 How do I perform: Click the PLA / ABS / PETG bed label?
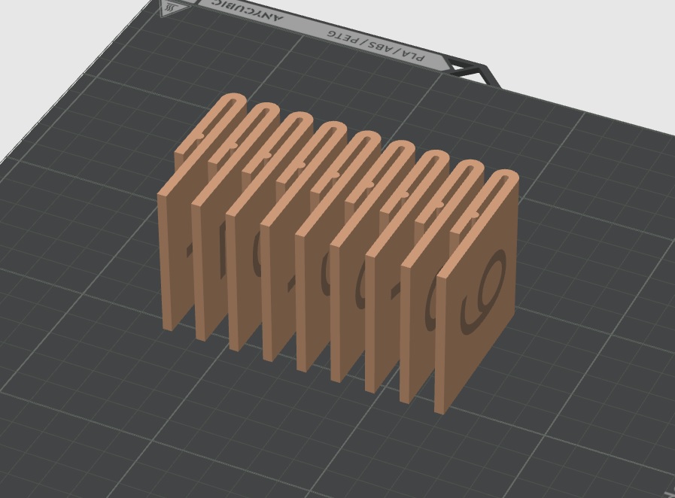coord(375,46)
